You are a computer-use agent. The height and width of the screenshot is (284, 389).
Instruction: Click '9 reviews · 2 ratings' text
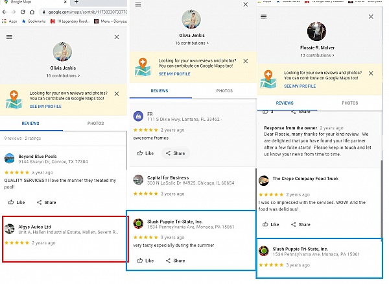point(23,138)
